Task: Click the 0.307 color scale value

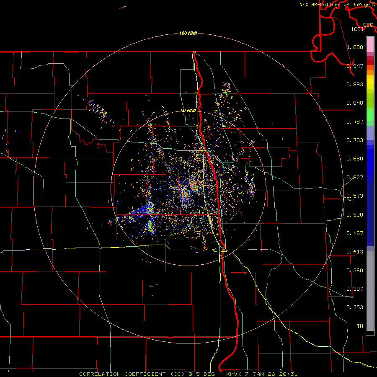Action: coord(355,289)
